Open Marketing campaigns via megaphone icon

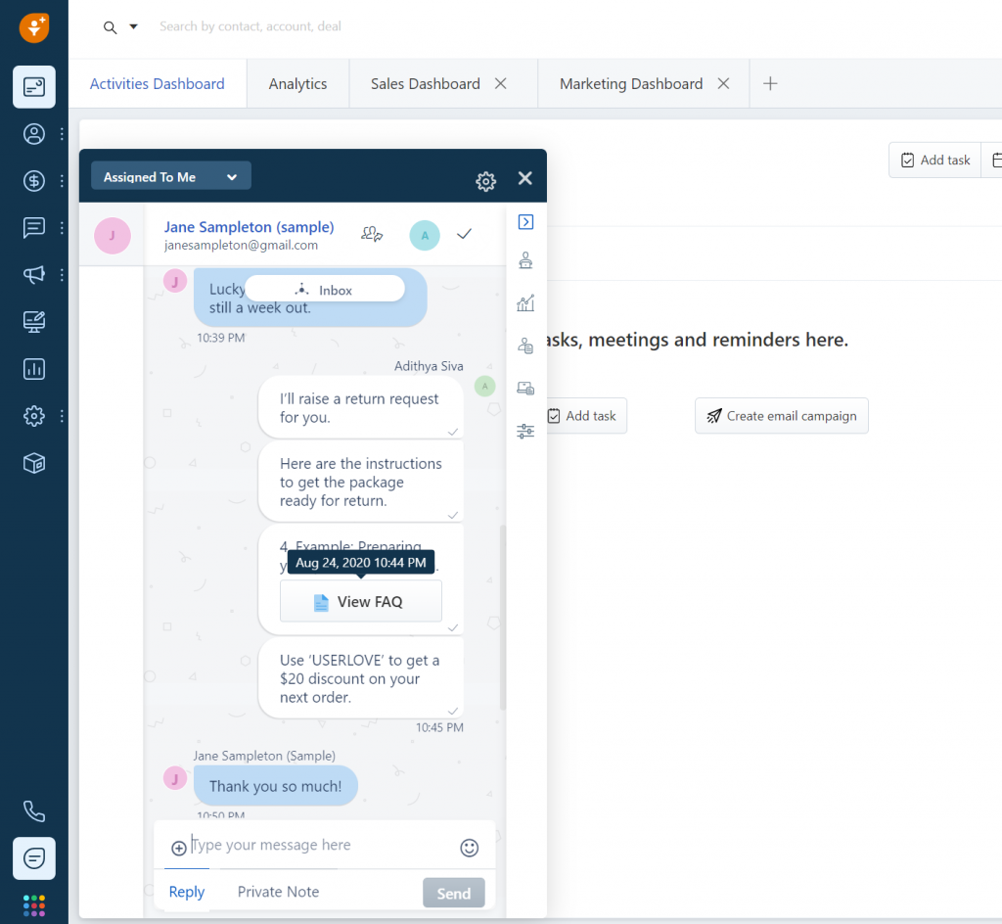tap(34, 275)
